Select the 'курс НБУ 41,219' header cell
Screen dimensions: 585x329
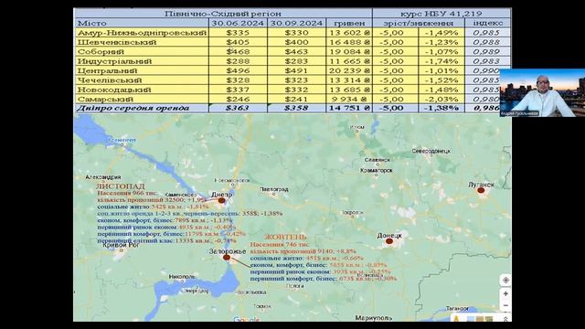click(441, 14)
